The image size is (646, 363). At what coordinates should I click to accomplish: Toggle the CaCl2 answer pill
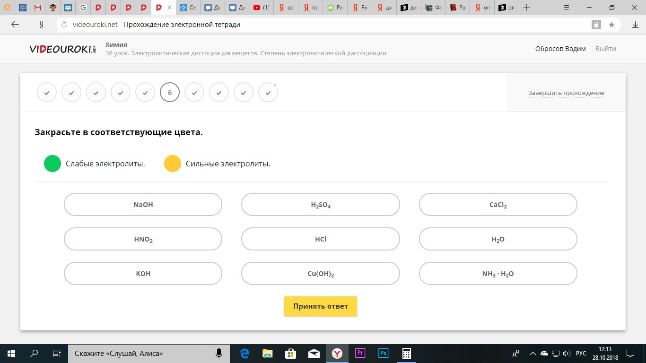(498, 205)
